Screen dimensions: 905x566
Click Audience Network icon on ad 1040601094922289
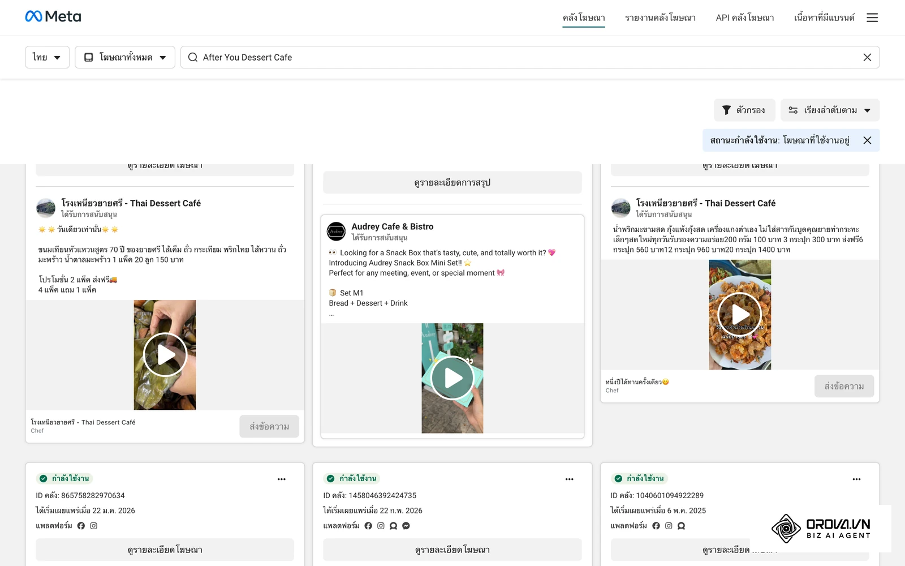pyautogui.click(x=681, y=526)
